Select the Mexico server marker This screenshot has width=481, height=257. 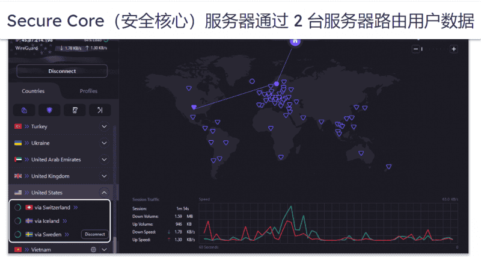pos(192,117)
